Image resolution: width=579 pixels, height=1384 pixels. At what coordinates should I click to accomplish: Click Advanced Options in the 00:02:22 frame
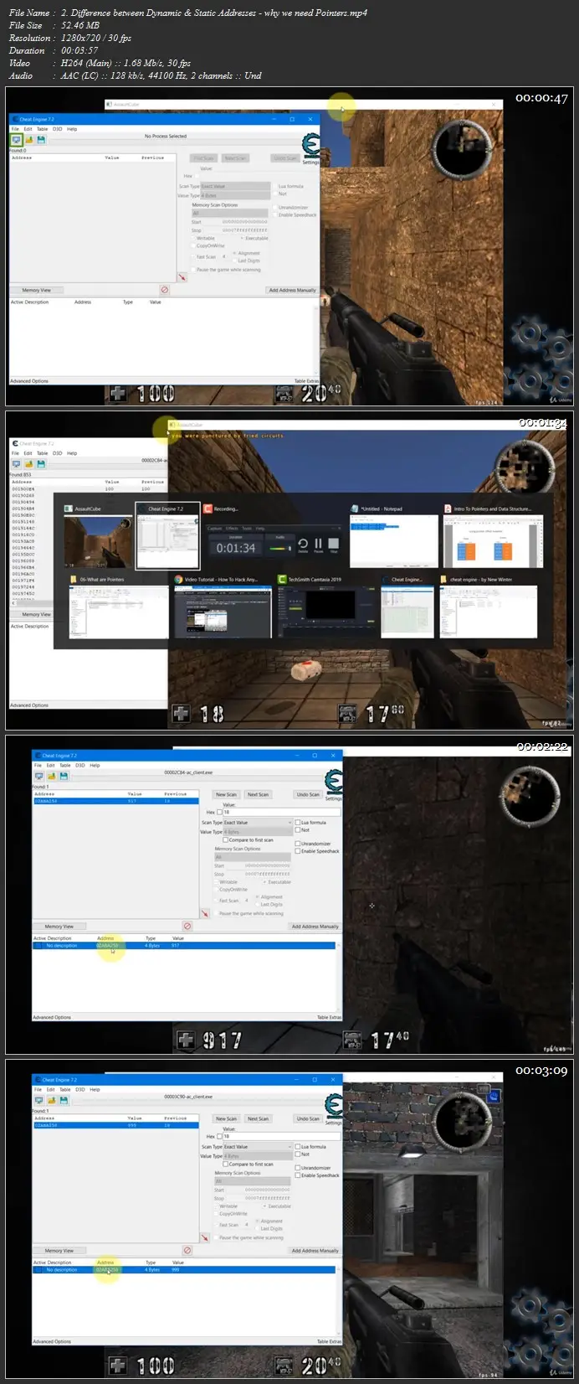pos(52,1017)
